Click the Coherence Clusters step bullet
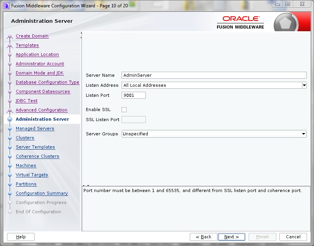The image size is (314, 246). pyautogui.click(x=10, y=156)
